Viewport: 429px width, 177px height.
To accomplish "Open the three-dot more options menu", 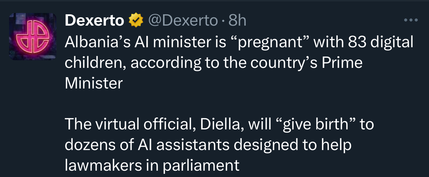I will pyautogui.click(x=411, y=21).
